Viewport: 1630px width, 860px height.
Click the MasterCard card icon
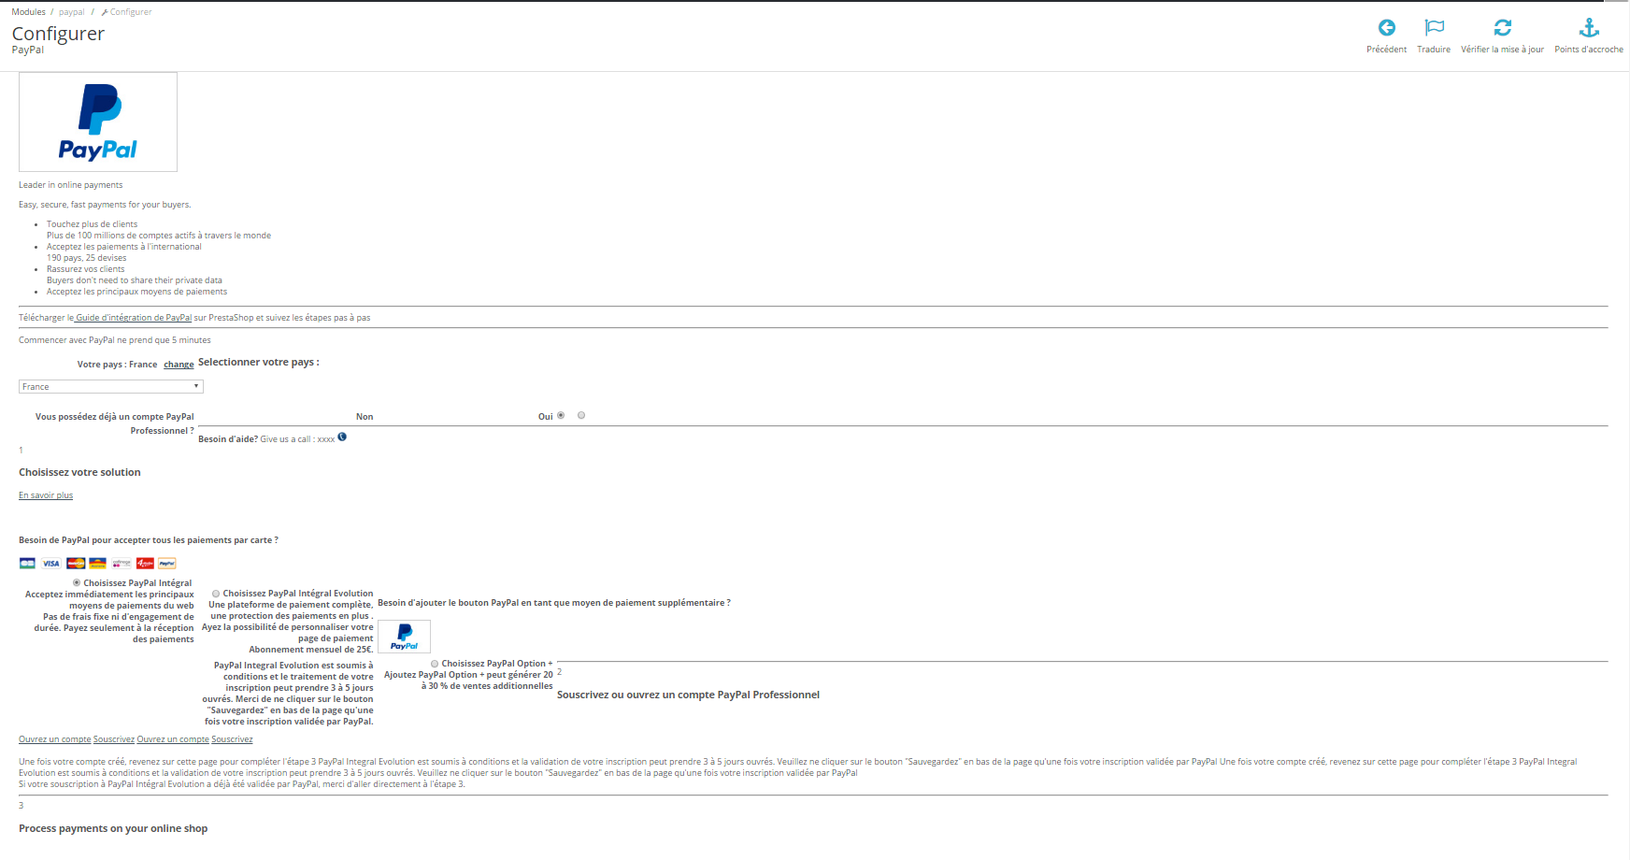point(75,563)
